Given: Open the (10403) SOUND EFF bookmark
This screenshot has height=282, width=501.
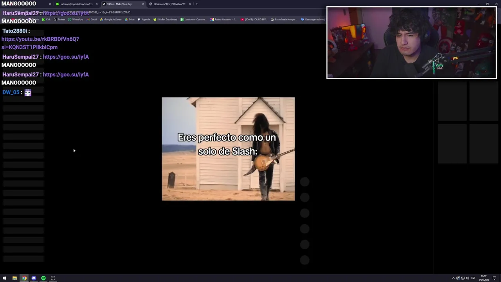Looking at the screenshot, I should tap(254, 20).
